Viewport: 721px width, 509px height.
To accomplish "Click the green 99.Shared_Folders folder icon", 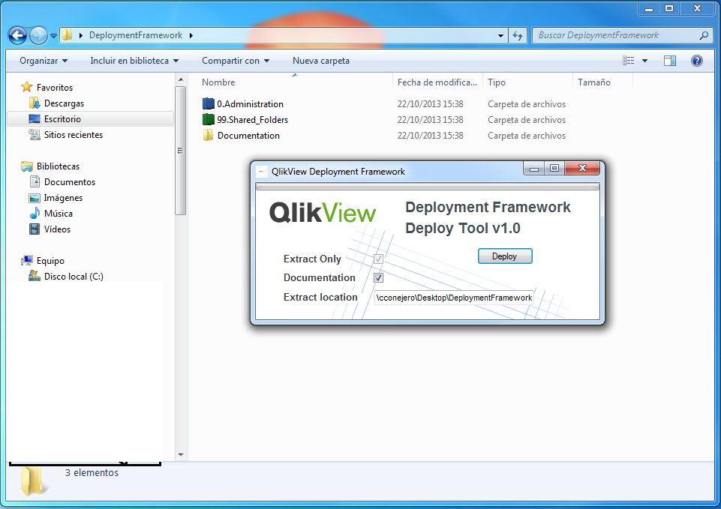I will coord(209,119).
